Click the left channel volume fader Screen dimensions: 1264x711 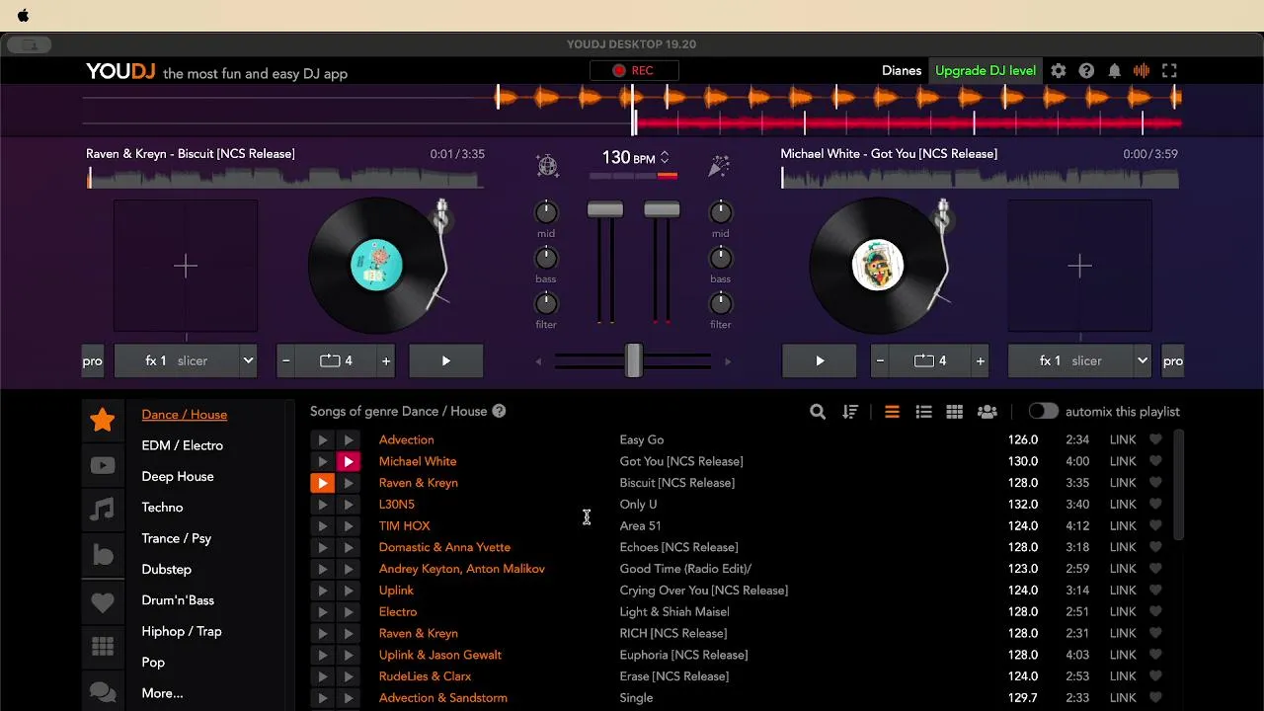pos(605,210)
